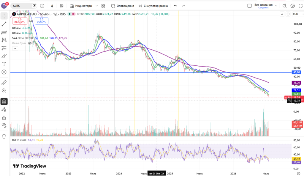Click the 19,61 green SMA price label
The image size is (304, 176).
[297, 94]
